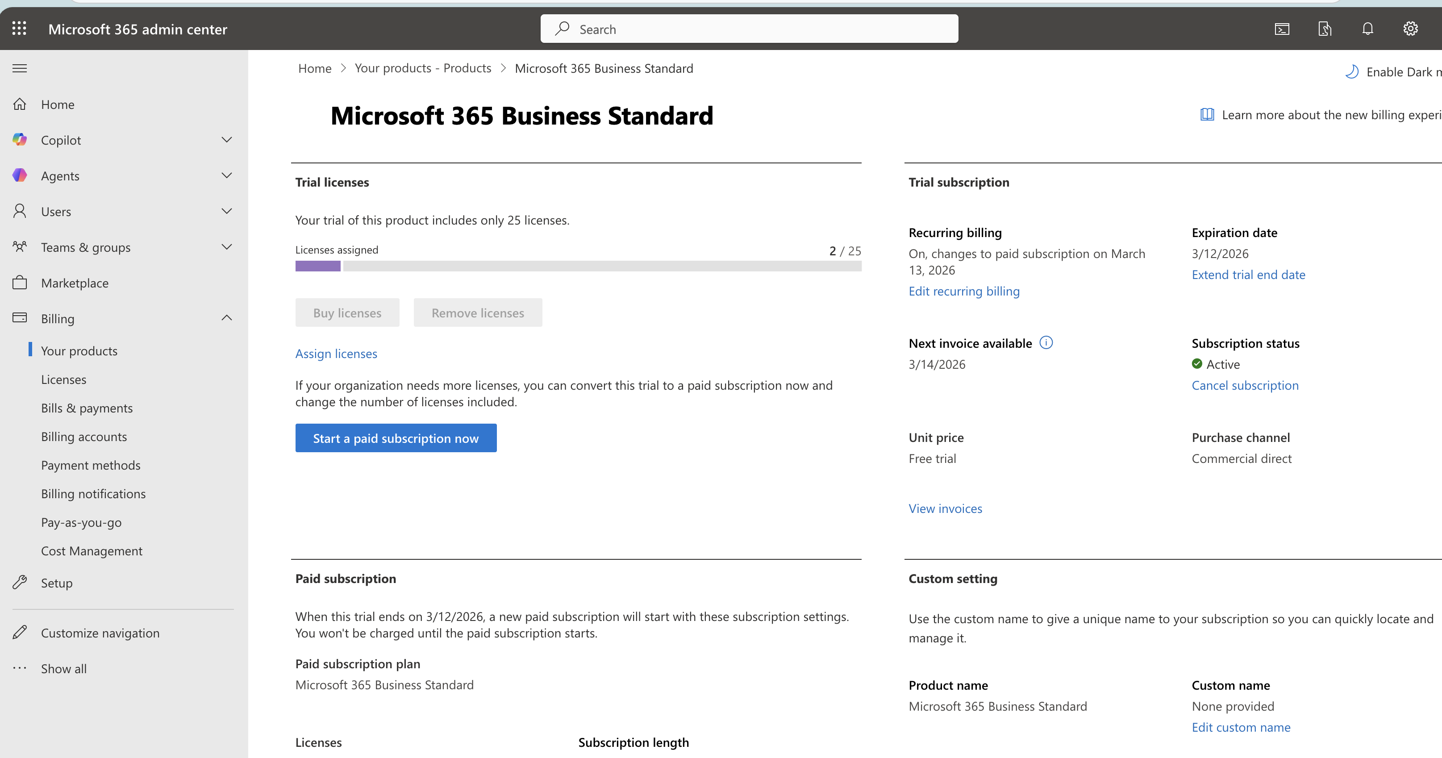Screen dimensions: 1442x758
Task: Open Cost Management page
Action: pyautogui.click(x=92, y=550)
